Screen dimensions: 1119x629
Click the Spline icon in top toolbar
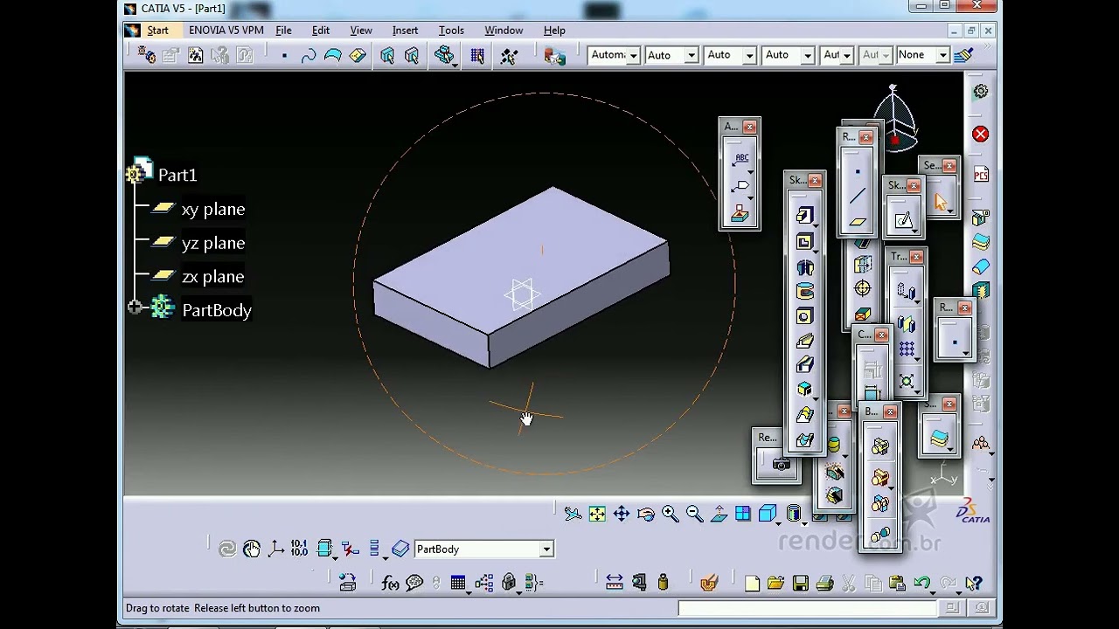pos(309,56)
